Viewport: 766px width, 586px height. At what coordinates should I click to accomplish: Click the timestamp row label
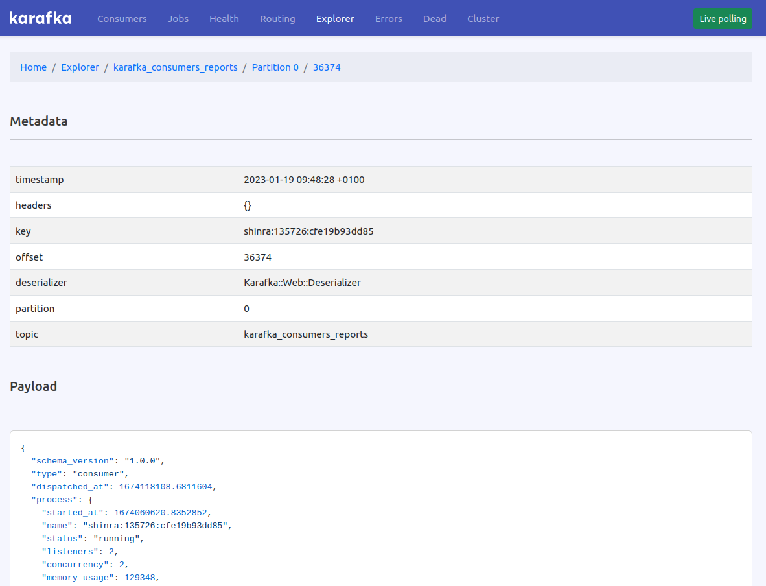tap(40, 180)
